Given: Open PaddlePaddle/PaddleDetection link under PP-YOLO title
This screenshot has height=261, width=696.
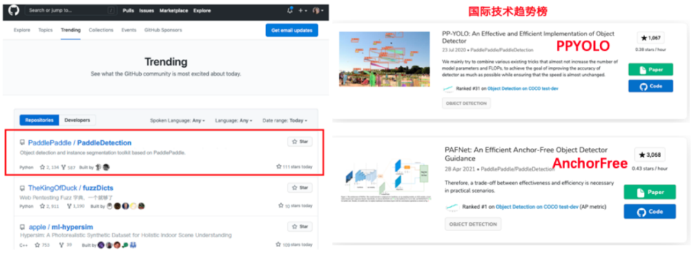Looking at the screenshot, I should point(501,50).
